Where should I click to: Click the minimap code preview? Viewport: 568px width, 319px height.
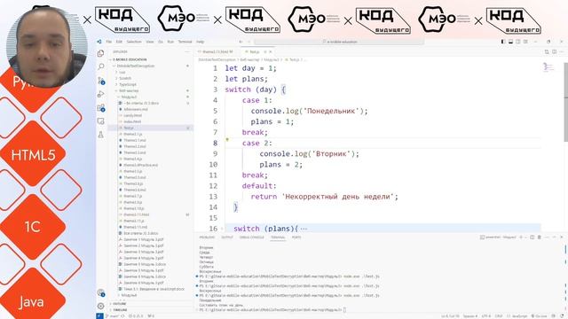pos(548,67)
